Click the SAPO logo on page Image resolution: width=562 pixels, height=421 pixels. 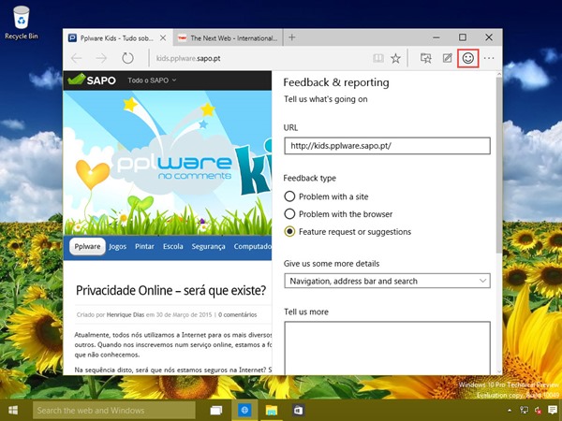tap(92, 80)
